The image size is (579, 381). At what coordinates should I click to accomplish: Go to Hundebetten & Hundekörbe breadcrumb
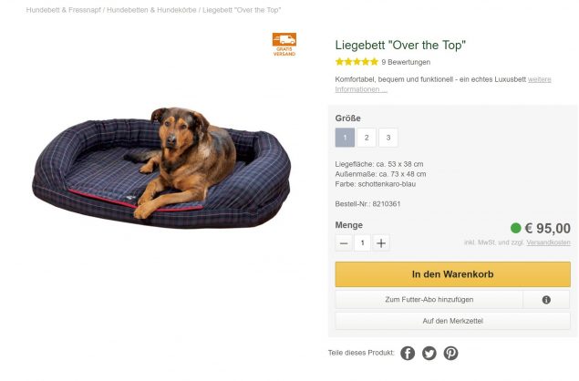coord(151,10)
